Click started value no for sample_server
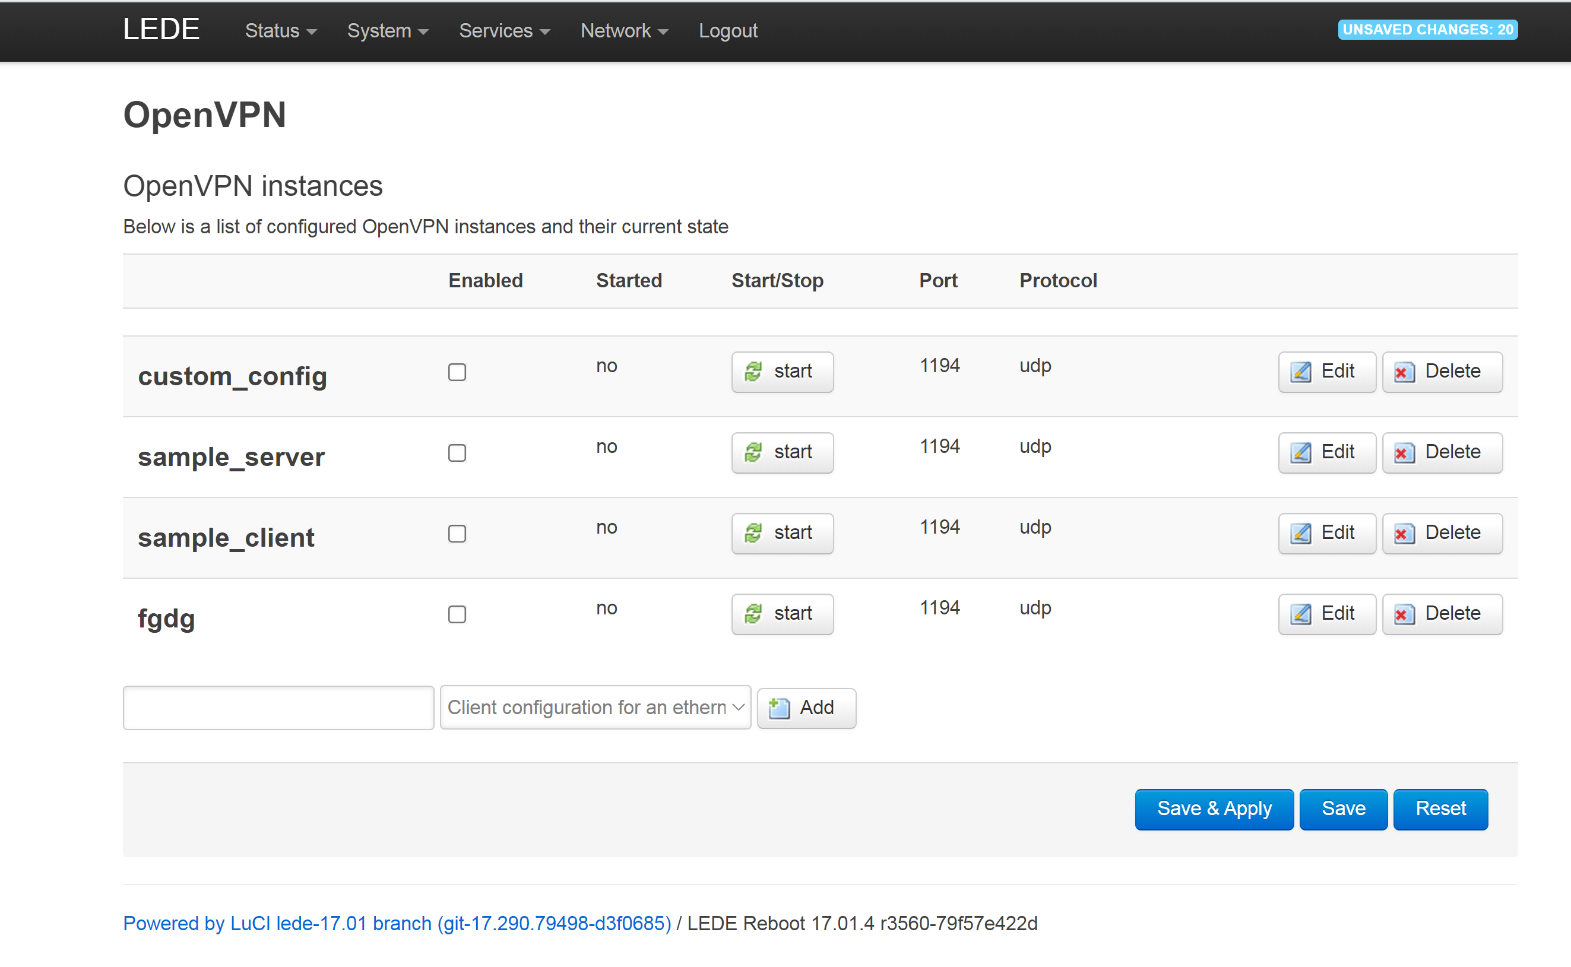The height and width of the screenshot is (967, 1571). [x=606, y=446]
